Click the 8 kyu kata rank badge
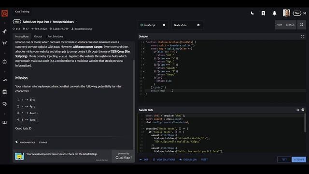 tap(17, 22)
